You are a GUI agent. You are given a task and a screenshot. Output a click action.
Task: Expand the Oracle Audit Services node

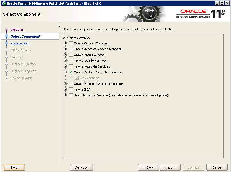66,55
